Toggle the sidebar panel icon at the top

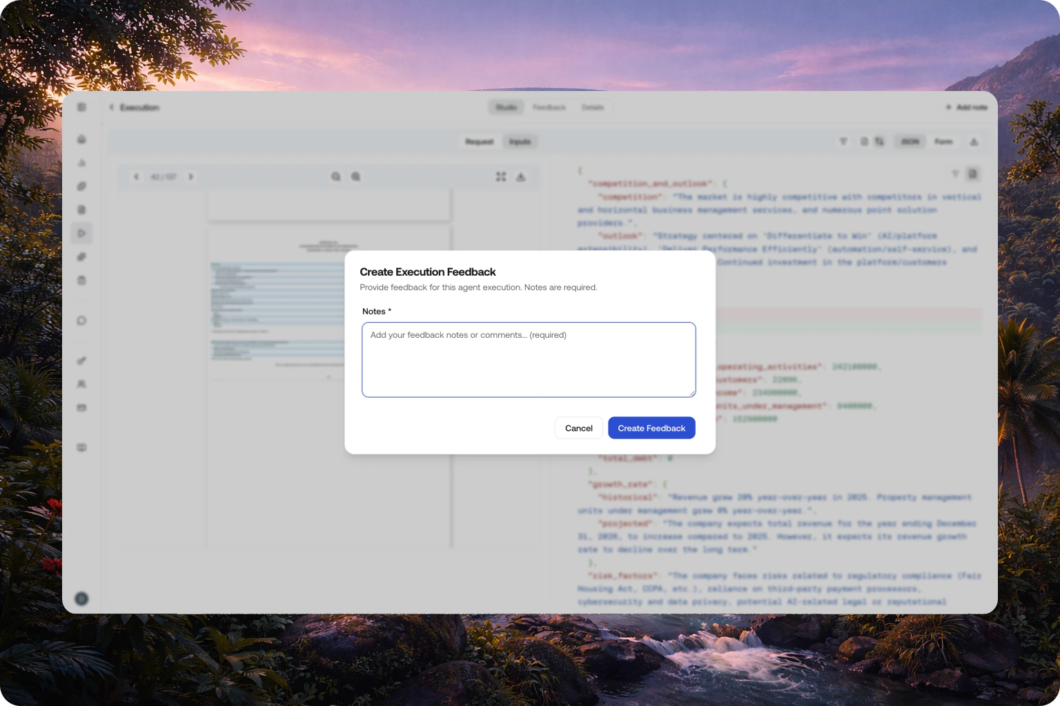pyautogui.click(x=81, y=108)
